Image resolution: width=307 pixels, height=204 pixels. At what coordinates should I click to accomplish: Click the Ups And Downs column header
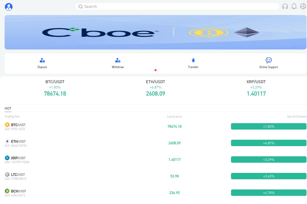click(x=297, y=117)
